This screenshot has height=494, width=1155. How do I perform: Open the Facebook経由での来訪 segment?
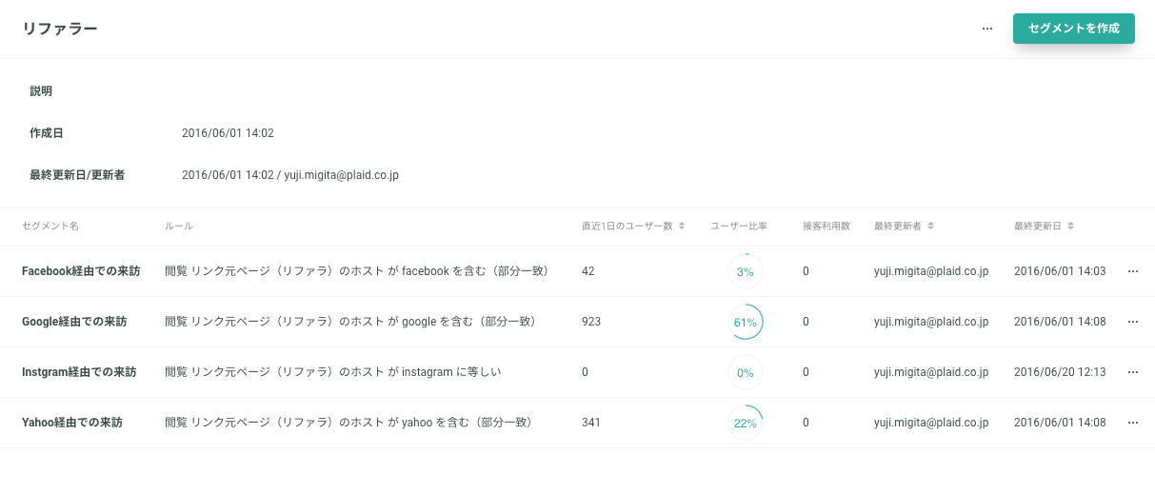[81, 271]
